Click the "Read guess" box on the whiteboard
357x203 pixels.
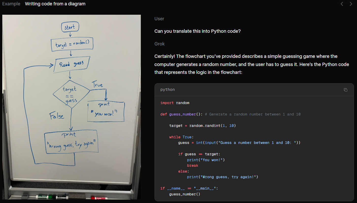click(x=71, y=63)
